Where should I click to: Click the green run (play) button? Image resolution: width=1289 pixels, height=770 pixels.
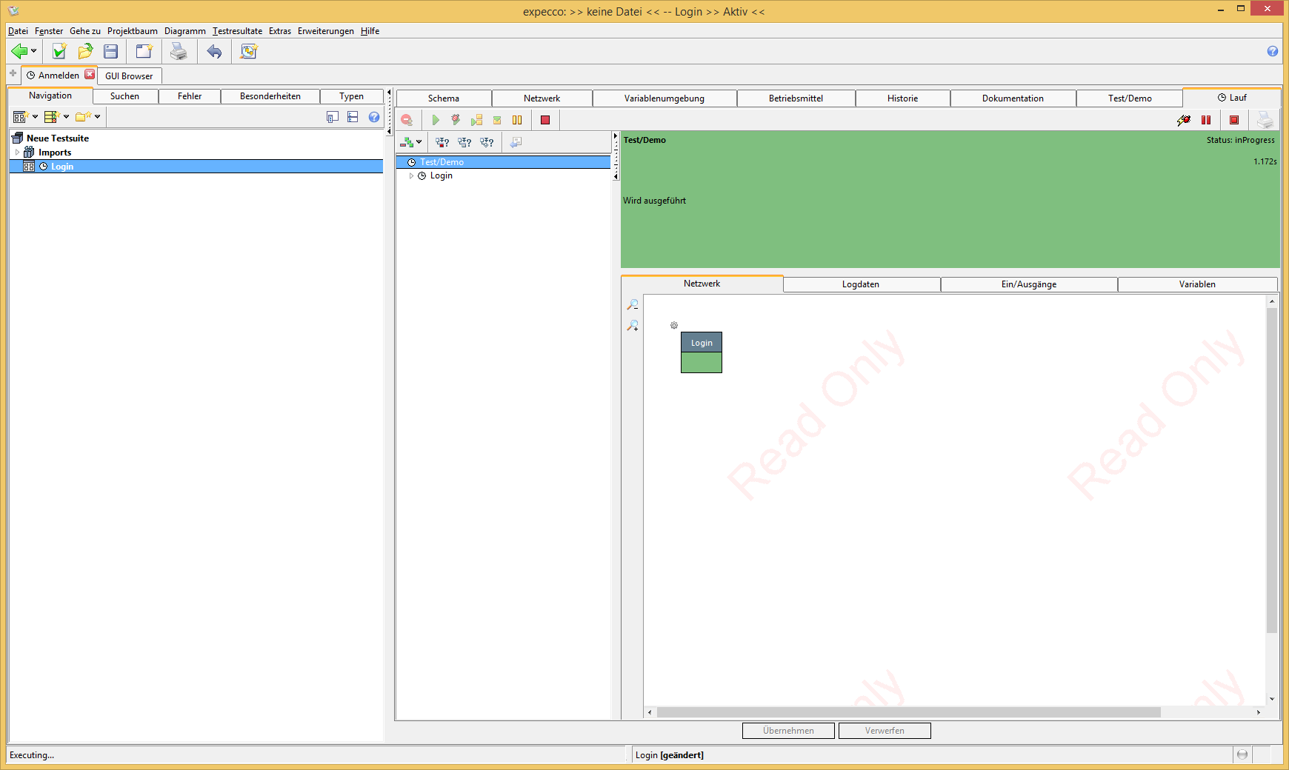pyautogui.click(x=436, y=120)
